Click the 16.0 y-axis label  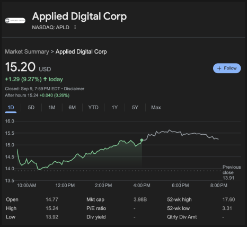[10, 121]
